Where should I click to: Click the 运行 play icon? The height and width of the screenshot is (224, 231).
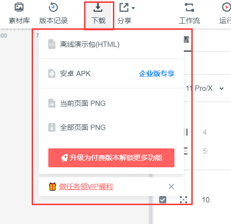(x=226, y=7)
